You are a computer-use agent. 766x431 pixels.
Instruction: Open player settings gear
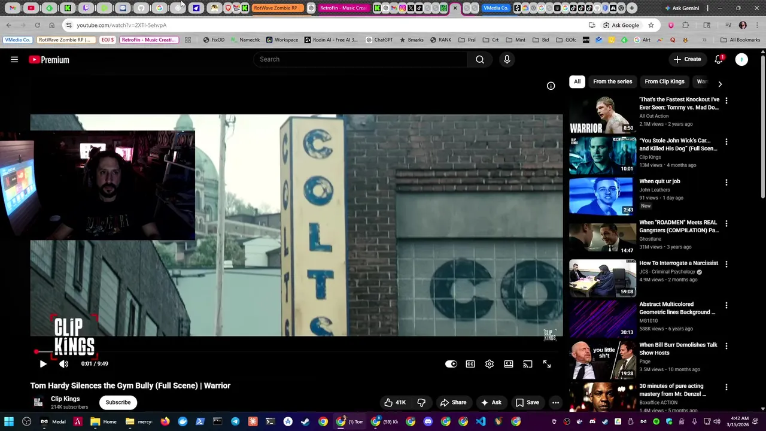click(x=490, y=363)
